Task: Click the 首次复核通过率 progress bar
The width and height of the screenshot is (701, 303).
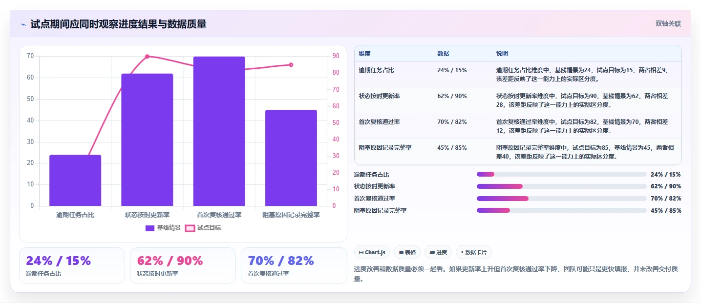Action: 561,199
